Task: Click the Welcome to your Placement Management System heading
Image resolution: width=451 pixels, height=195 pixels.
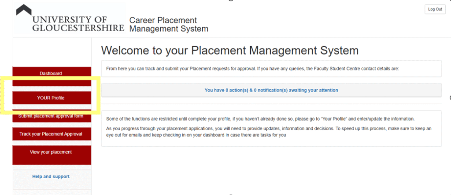Action: pyautogui.click(x=229, y=50)
